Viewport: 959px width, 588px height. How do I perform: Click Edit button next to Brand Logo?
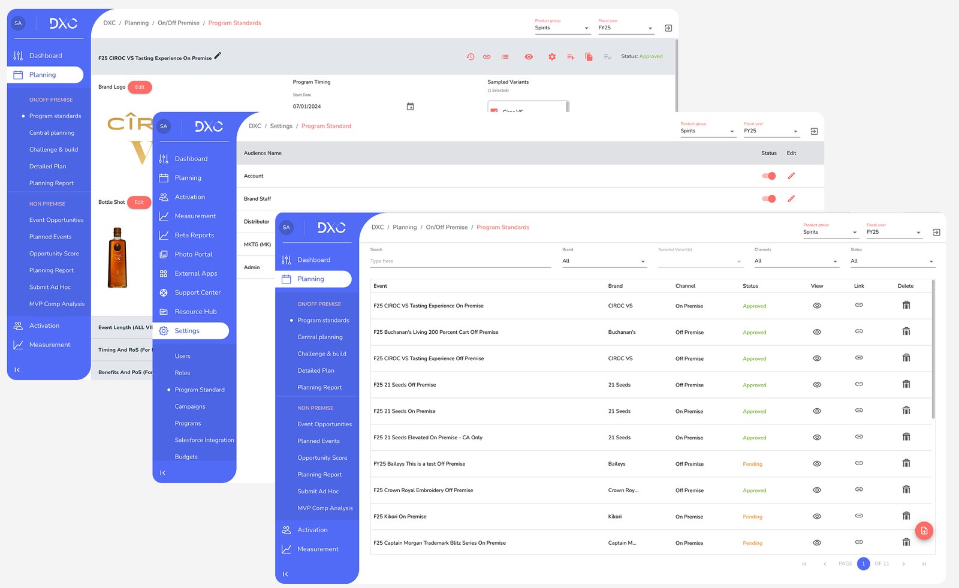tap(140, 88)
